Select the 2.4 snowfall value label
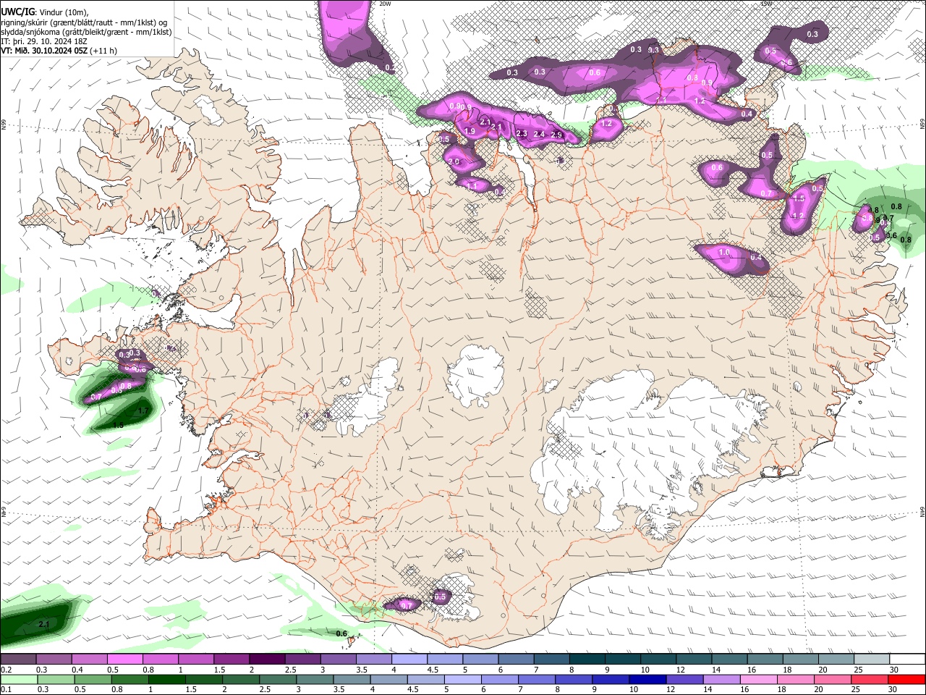 pos(539,134)
